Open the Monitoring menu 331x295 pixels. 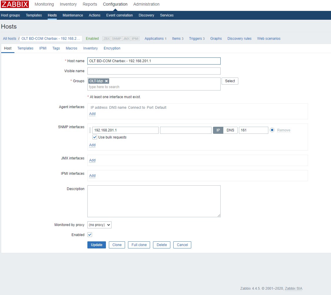click(44, 4)
